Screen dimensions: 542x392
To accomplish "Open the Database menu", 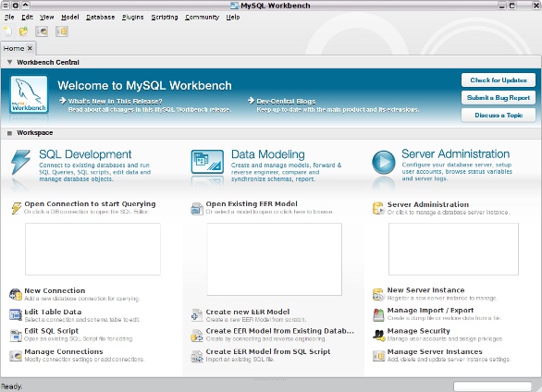I will tap(100, 17).
